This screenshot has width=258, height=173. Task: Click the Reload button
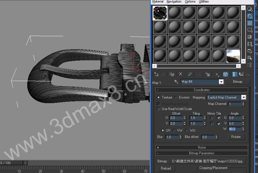pos(166,169)
